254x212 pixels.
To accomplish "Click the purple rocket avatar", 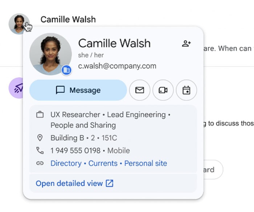I will 16,88.
